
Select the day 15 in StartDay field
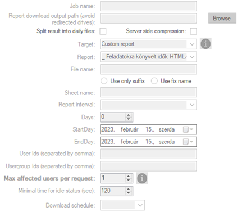coord(150,129)
